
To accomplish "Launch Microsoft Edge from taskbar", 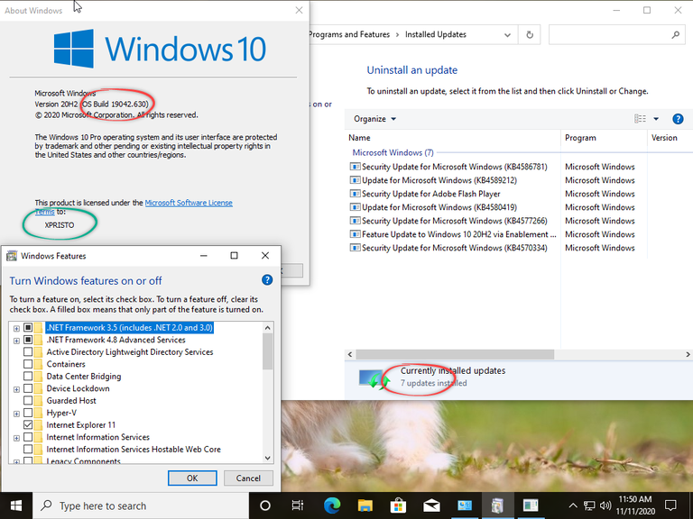I will 332,505.
